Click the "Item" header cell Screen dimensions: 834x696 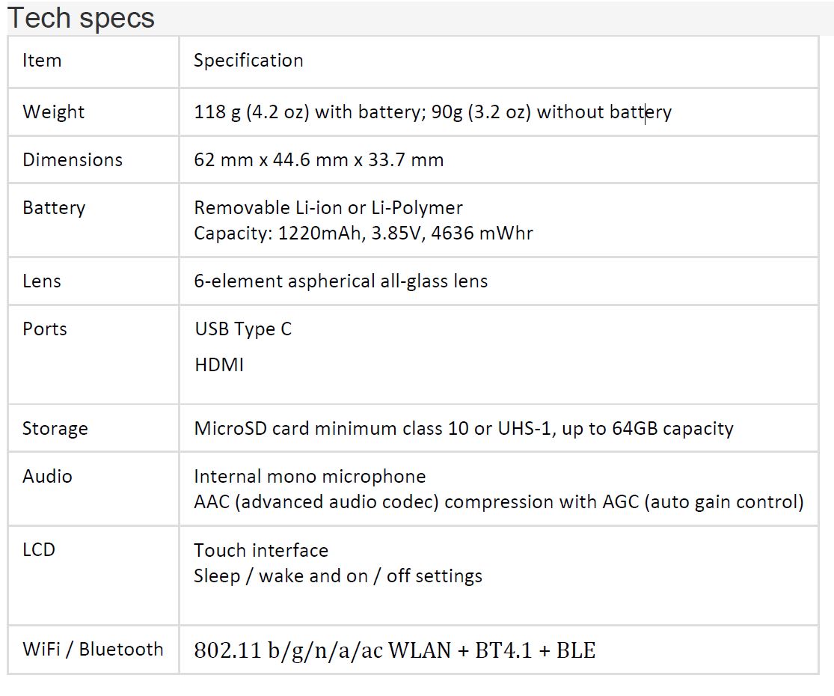pyautogui.click(x=42, y=61)
